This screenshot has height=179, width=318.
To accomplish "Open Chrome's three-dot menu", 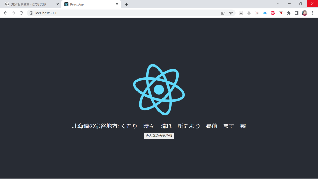I will coord(313,13).
